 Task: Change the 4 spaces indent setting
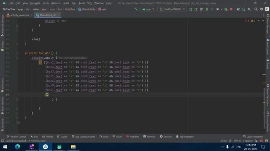(x=248, y=141)
